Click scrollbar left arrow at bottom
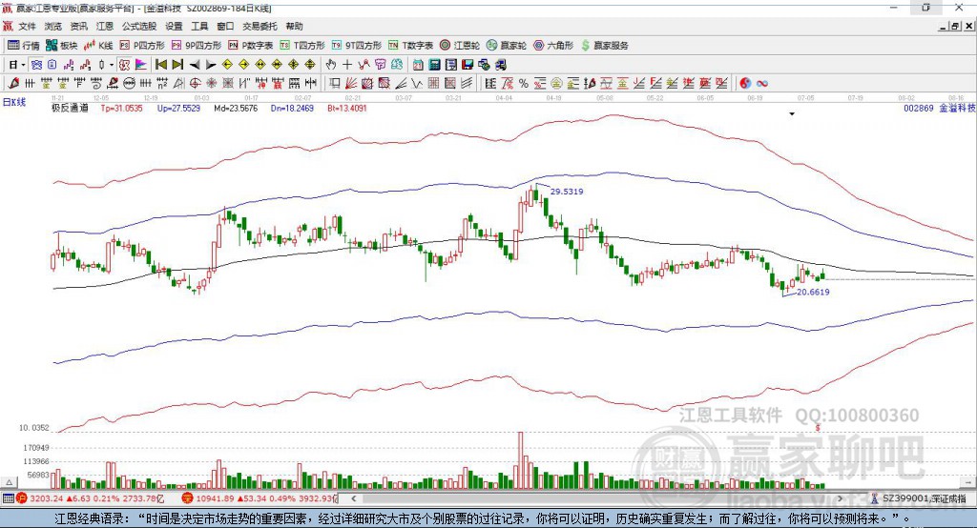 (x=354, y=498)
